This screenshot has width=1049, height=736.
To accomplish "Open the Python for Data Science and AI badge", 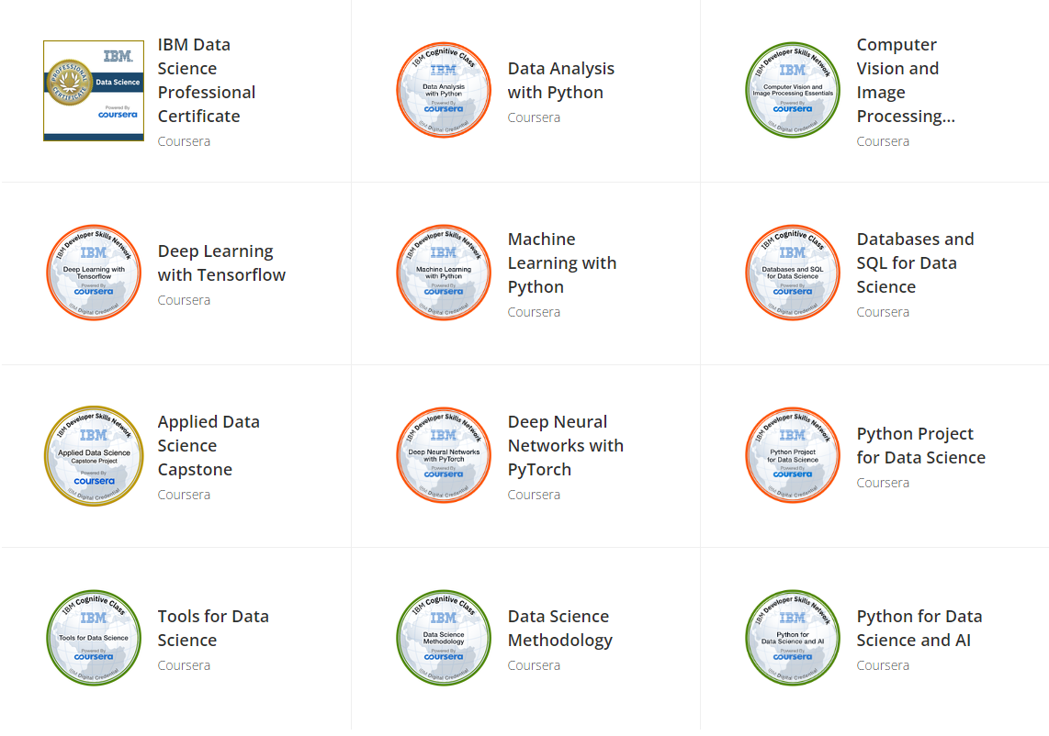I will [x=792, y=637].
